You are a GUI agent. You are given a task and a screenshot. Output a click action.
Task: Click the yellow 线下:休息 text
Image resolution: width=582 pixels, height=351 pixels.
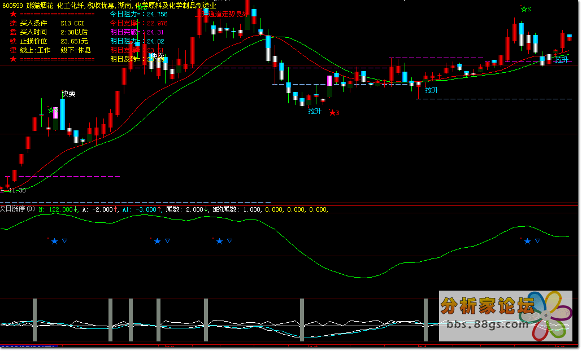pos(76,50)
